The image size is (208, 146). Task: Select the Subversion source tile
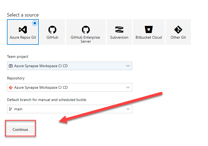coord(119,32)
